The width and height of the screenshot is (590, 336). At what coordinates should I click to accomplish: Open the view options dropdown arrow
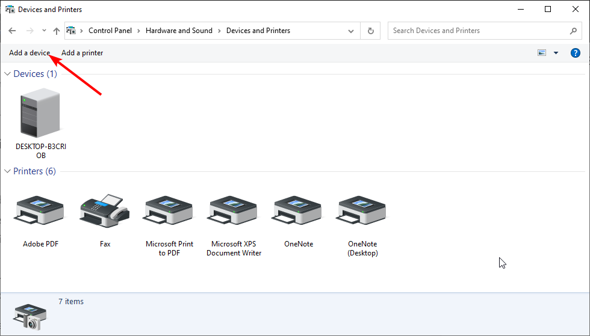[x=556, y=53]
